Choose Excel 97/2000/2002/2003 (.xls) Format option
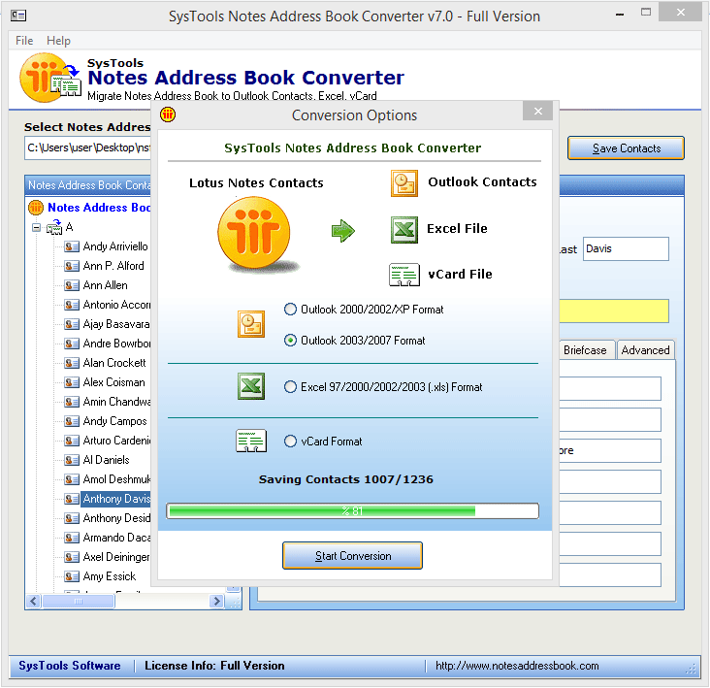This screenshot has width=710, height=688. click(290, 387)
